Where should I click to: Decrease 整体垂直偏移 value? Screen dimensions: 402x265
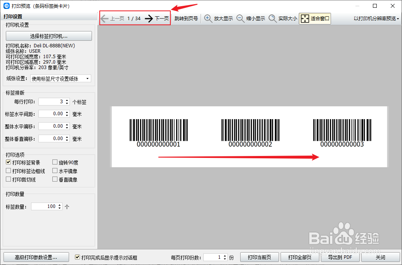67,140
